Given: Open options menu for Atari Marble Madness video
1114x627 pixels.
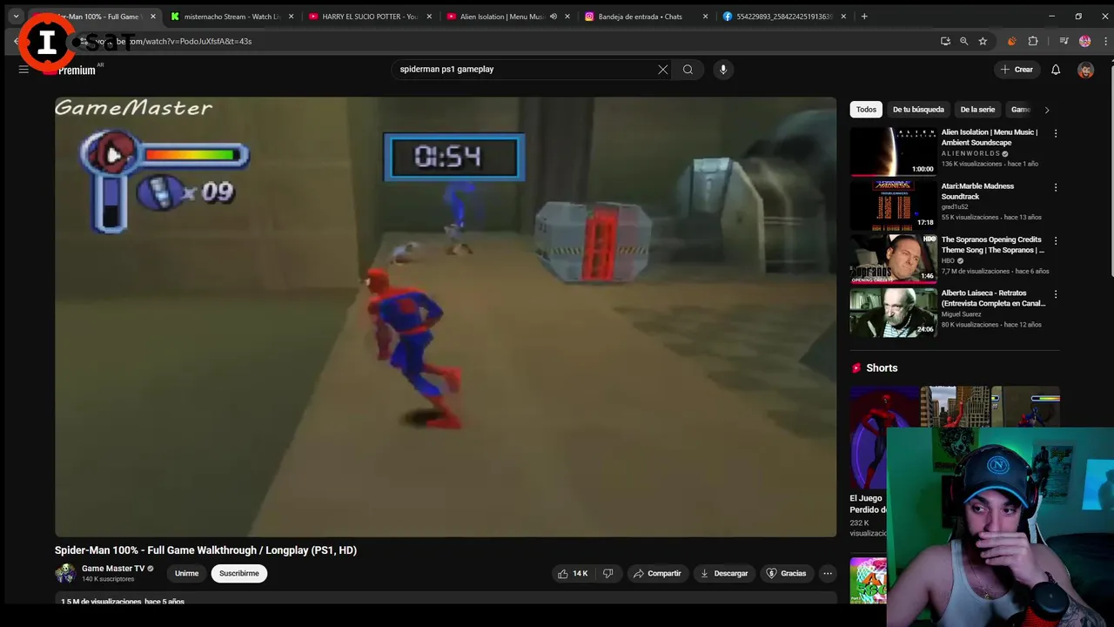Looking at the screenshot, I should click(1056, 187).
